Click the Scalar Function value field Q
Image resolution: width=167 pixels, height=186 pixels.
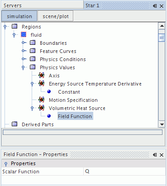click(x=124, y=172)
